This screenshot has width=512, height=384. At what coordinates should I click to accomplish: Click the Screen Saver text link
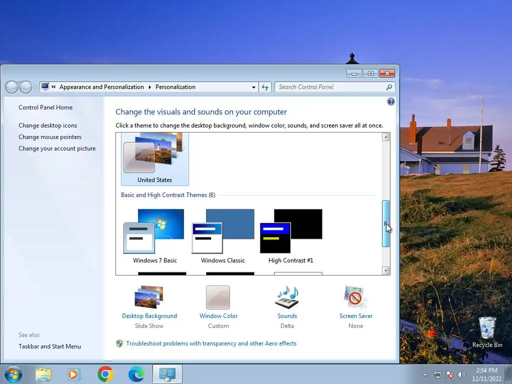pyautogui.click(x=356, y=316)
